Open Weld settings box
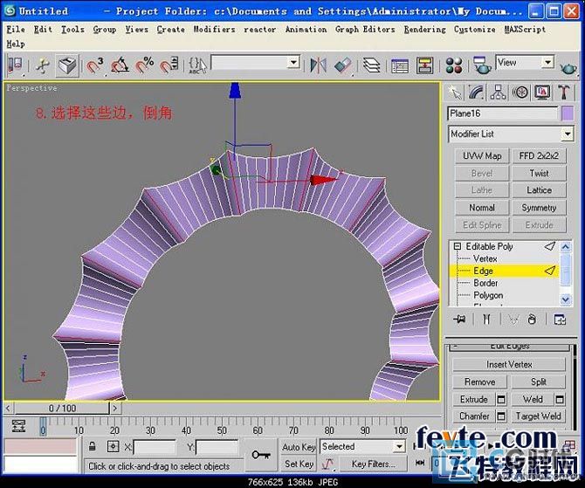Screen dimensions: 585x488 pos(560,400)
